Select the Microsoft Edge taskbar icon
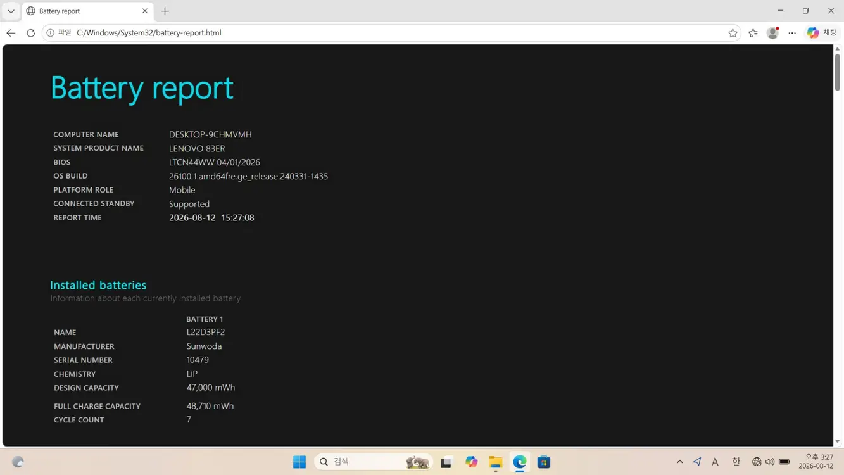The image size is (844, 475). (520, 462)
